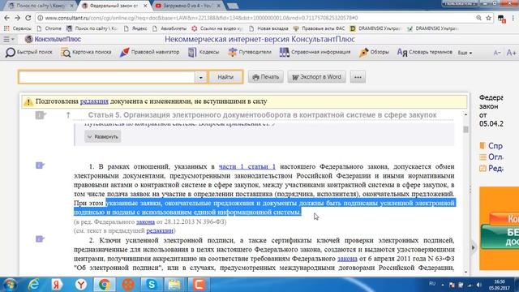Open Спр item in right sidebar
519x292 pixels.
491,146
